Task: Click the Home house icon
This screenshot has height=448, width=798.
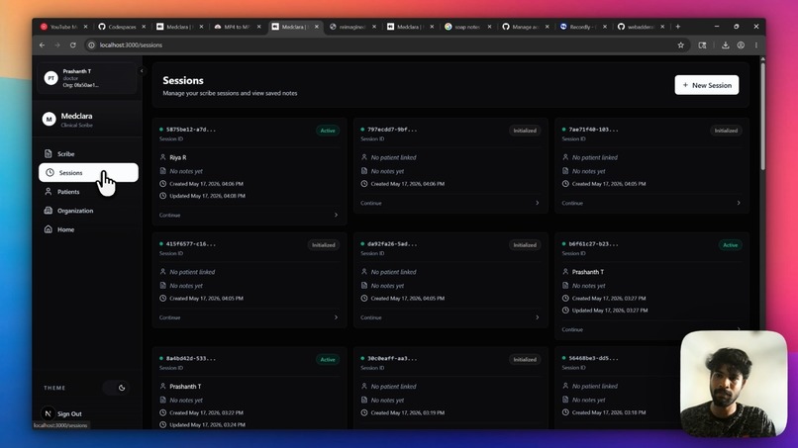Action: point(49,229)
